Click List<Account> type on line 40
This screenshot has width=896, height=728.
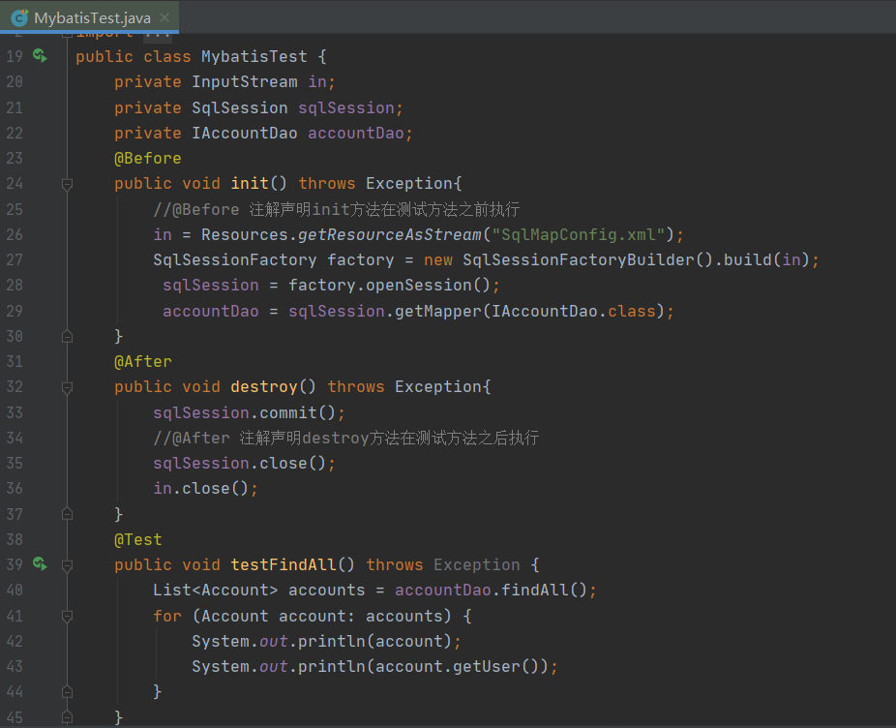point(216,590)
